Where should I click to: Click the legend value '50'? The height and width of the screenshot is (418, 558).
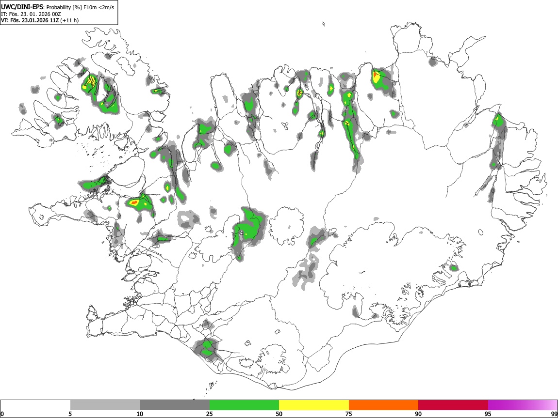click(x=279, y=414)
